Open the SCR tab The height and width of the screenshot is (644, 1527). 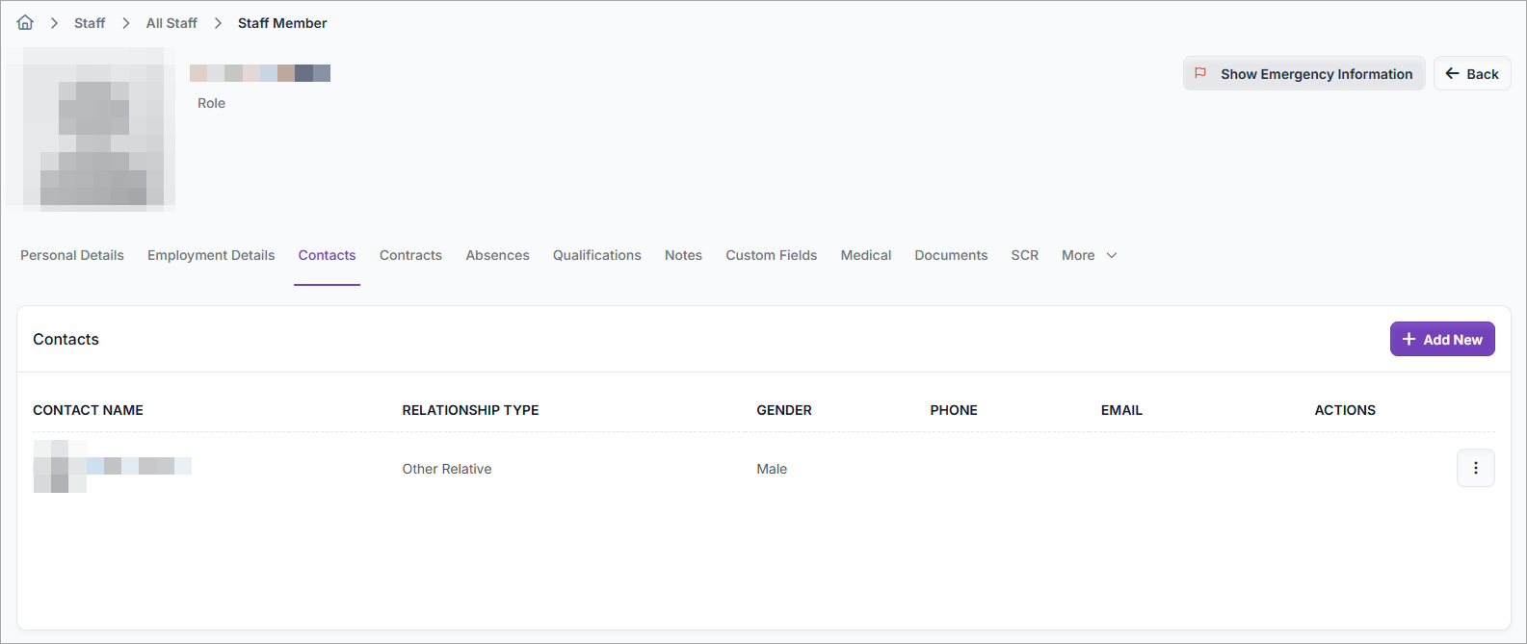[1024, 255]
